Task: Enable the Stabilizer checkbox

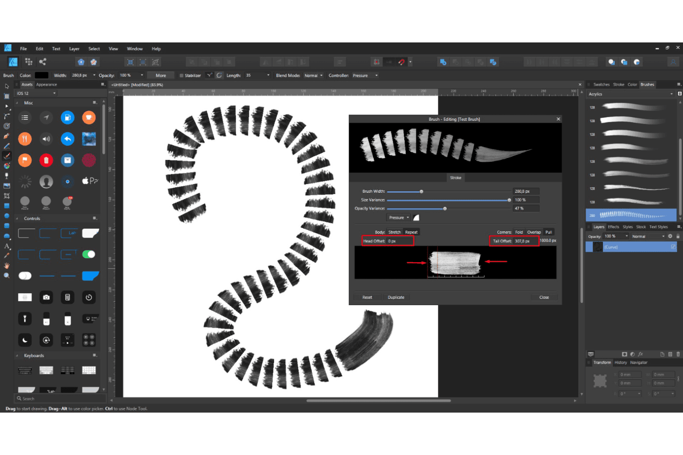Action: tap(181, 76)
